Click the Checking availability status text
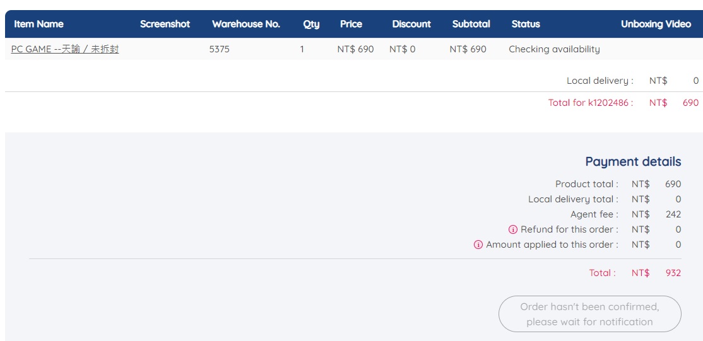The width and height of the screenshot is (703, 341). 554,49
